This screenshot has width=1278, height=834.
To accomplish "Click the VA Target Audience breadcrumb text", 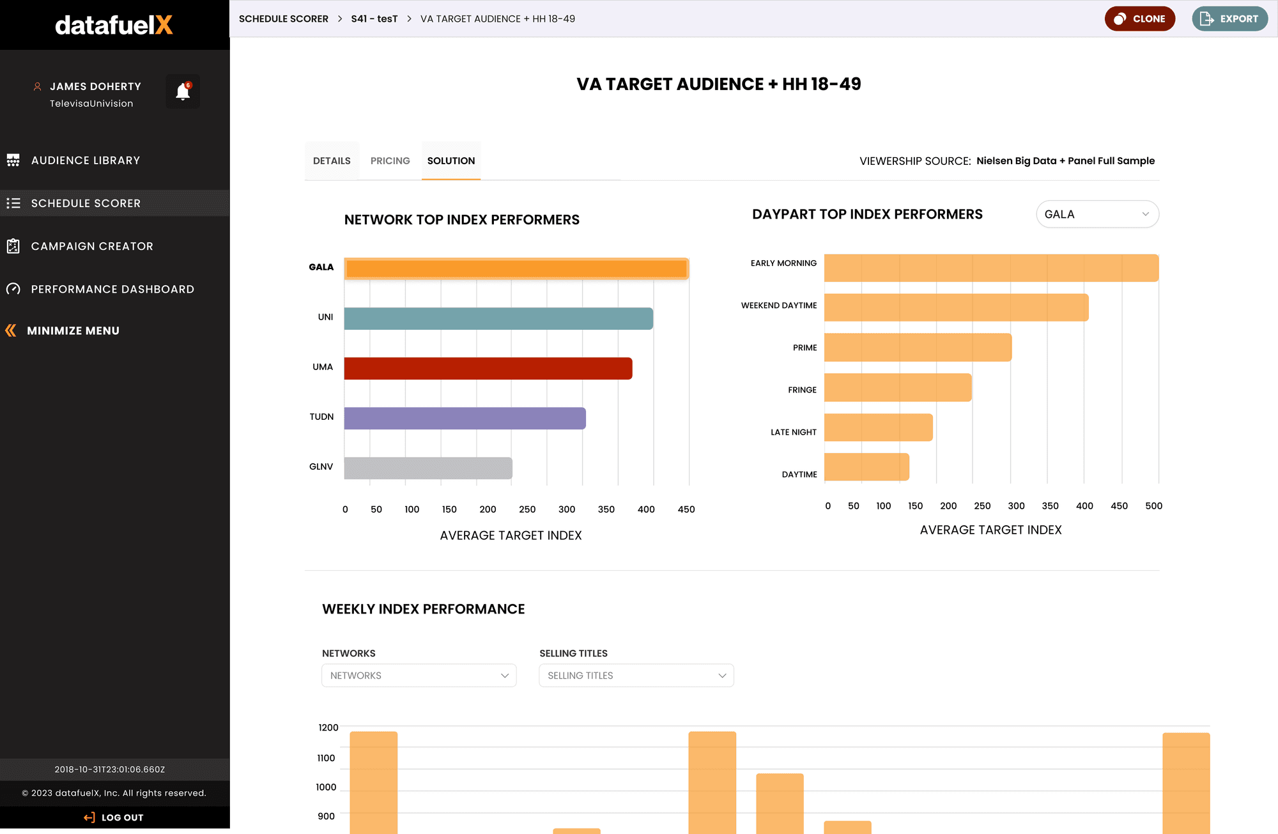I will tap(498, 19).
